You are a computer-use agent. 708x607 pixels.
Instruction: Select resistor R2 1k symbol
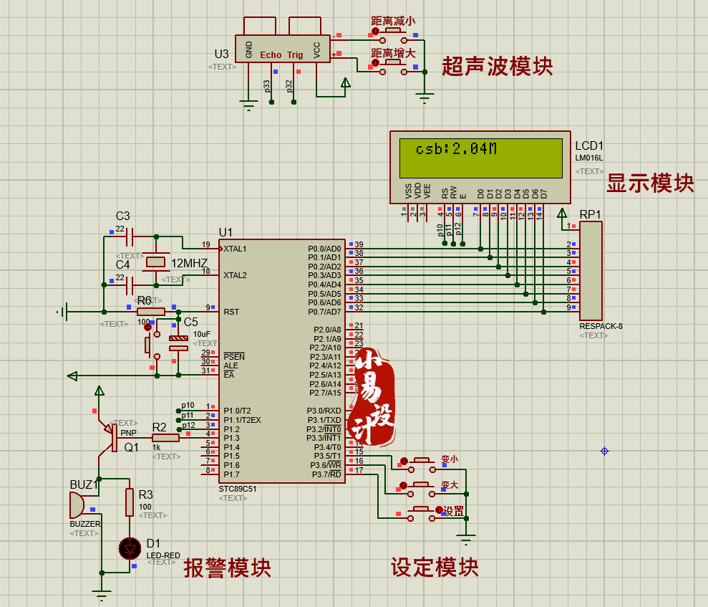pyautogui.click(x=165, y=437)
